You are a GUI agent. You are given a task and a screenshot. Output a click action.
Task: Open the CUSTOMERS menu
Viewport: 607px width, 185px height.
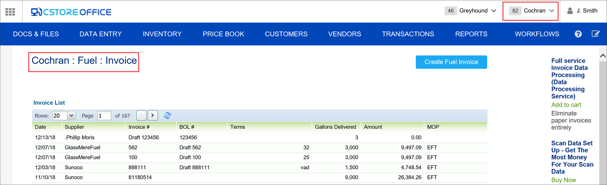(286, 34)
